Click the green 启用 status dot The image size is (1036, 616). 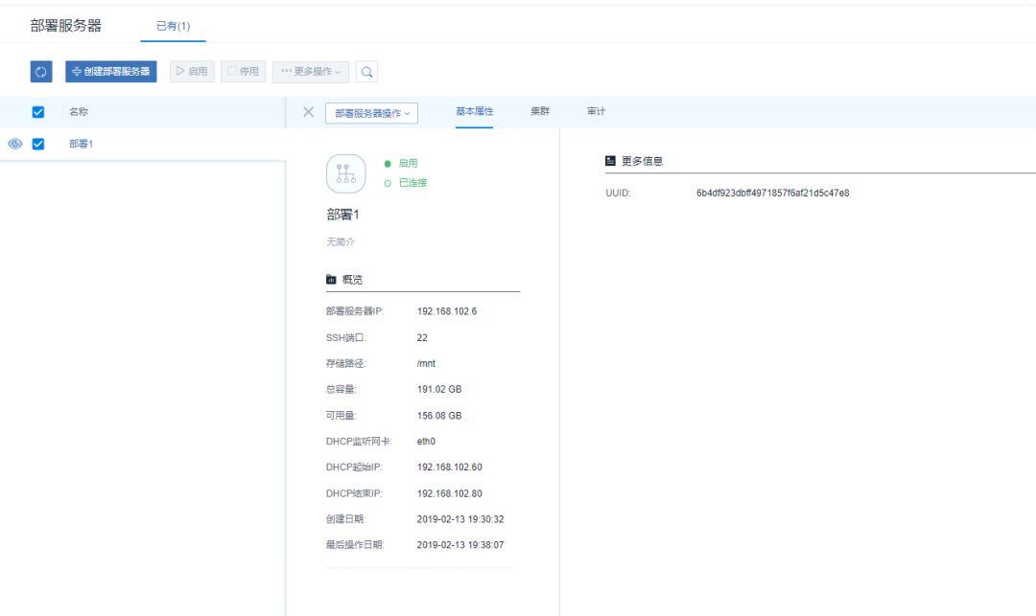(x=388, y=164)
